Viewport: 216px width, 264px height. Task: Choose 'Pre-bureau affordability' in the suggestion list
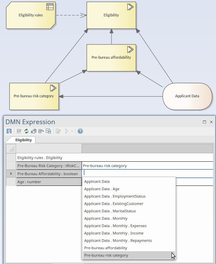pyautogui.click(x=106, y=248)
